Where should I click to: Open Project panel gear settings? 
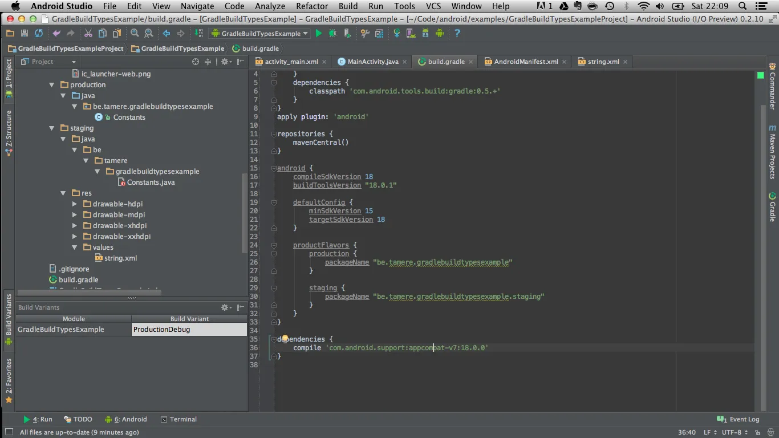[x=225, y=62]
